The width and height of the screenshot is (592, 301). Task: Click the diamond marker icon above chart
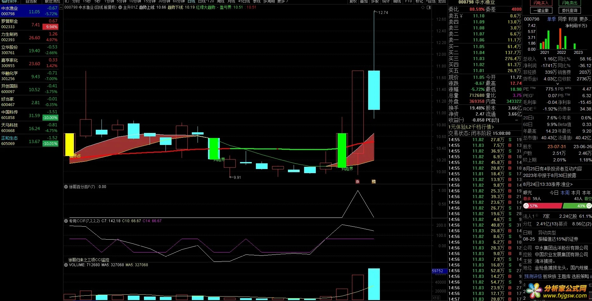[x=423, y=7]
